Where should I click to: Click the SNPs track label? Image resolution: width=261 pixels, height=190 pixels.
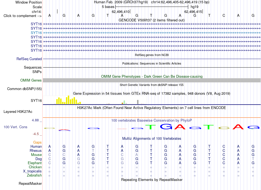(37, 72)
